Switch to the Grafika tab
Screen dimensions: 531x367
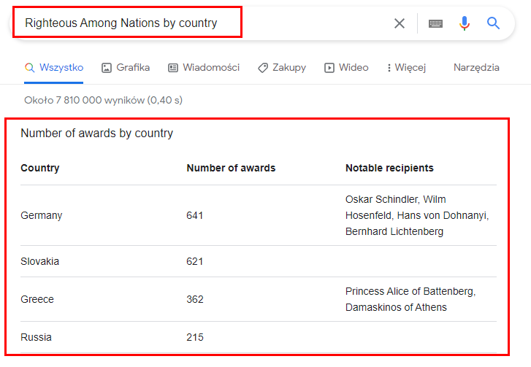point(132,68)
